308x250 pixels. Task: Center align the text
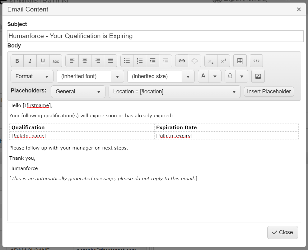(x=85, y=61)
